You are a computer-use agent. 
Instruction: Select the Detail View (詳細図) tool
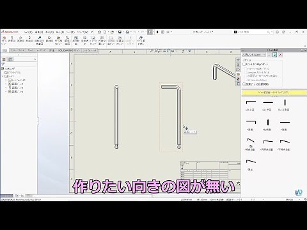click(x=49, y=39)
